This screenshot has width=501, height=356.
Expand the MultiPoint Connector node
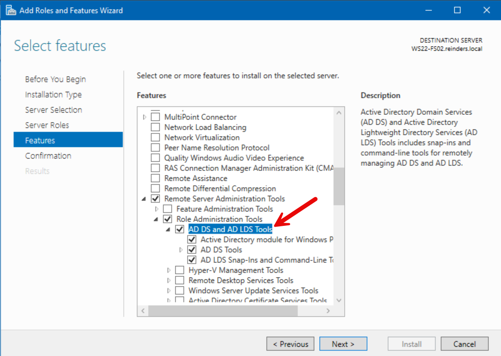point(144,117)
